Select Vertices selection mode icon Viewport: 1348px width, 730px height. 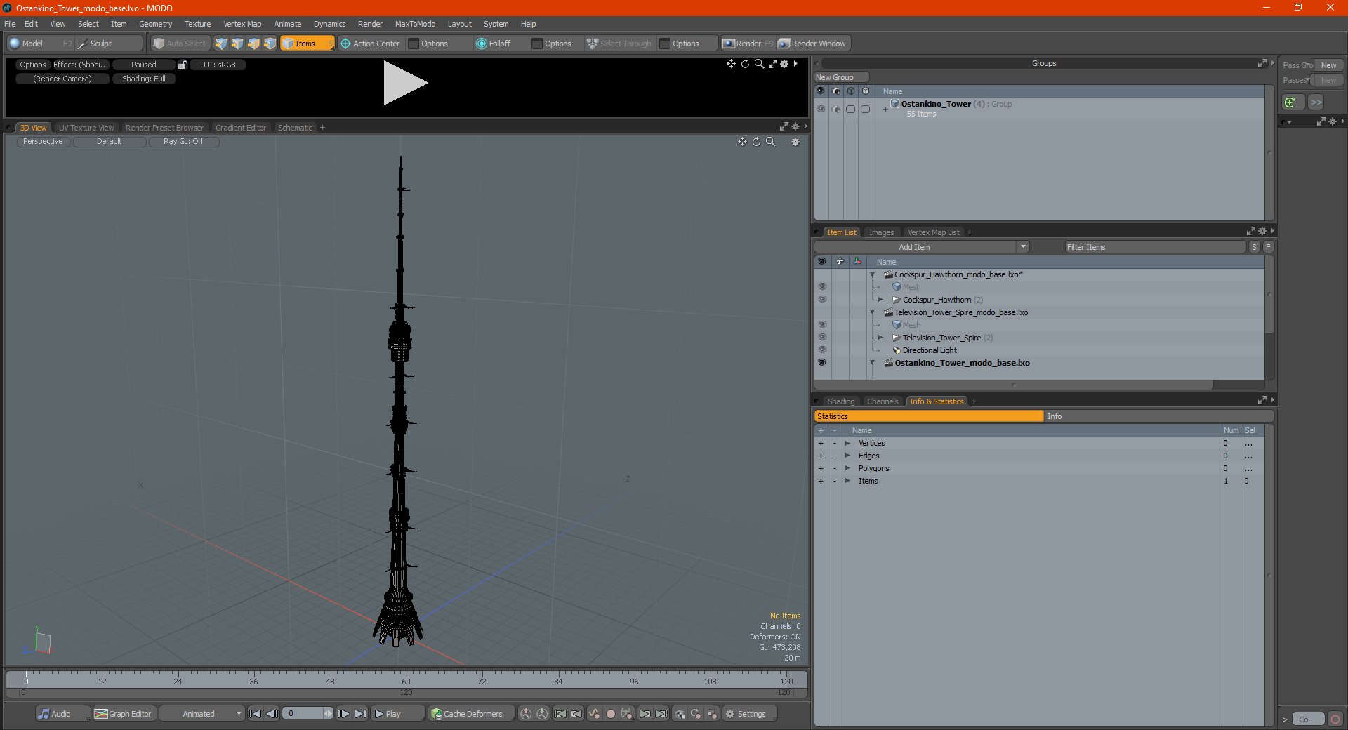click(x=221, y=44)
